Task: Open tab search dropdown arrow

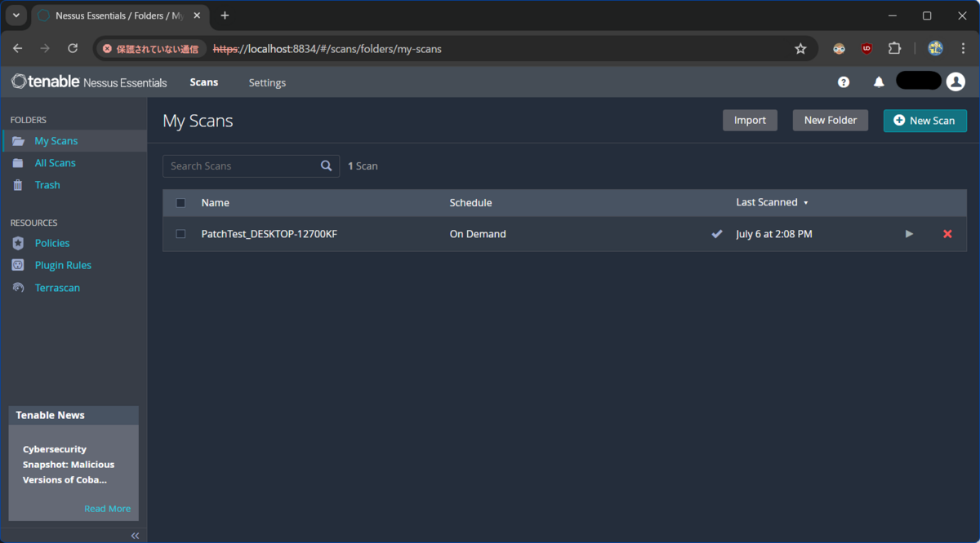Action: pos(16,15)
